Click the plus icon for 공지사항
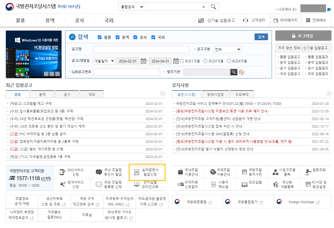 pyautogui.click(x=329, y=94)
